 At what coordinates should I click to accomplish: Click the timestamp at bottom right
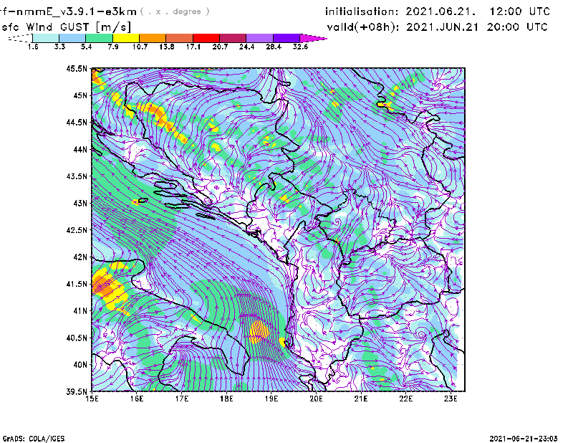point(526,437)
